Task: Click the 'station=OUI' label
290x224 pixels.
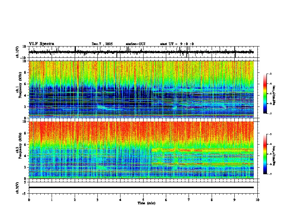Action: [135, 44]
